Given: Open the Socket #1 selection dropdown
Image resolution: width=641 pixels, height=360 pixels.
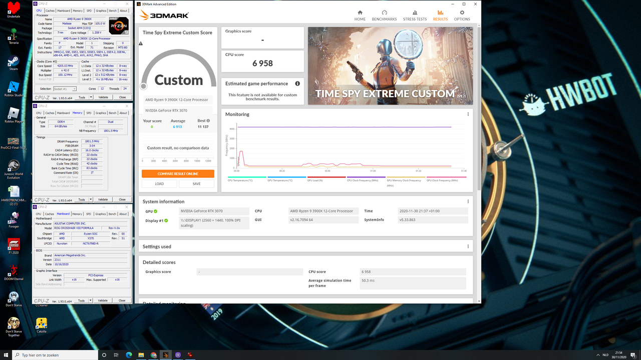Looking at the screenshot, I should click(x=65, y=89).
